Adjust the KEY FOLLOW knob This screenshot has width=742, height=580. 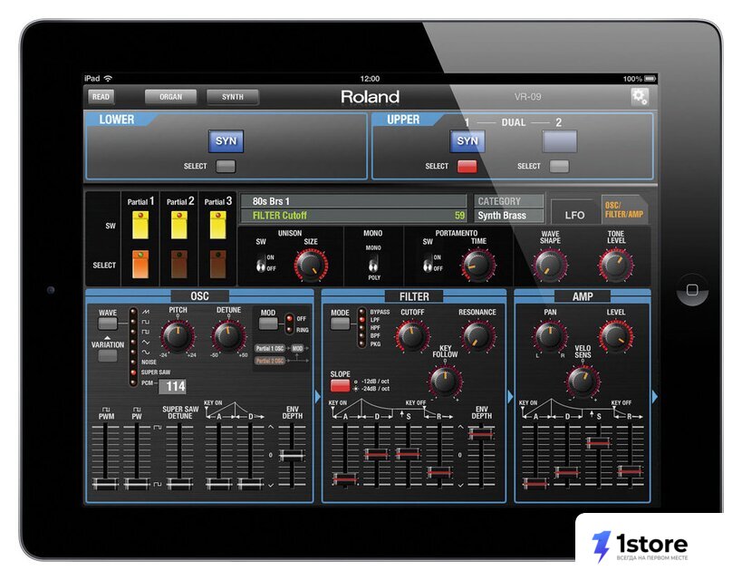[445, 381]
